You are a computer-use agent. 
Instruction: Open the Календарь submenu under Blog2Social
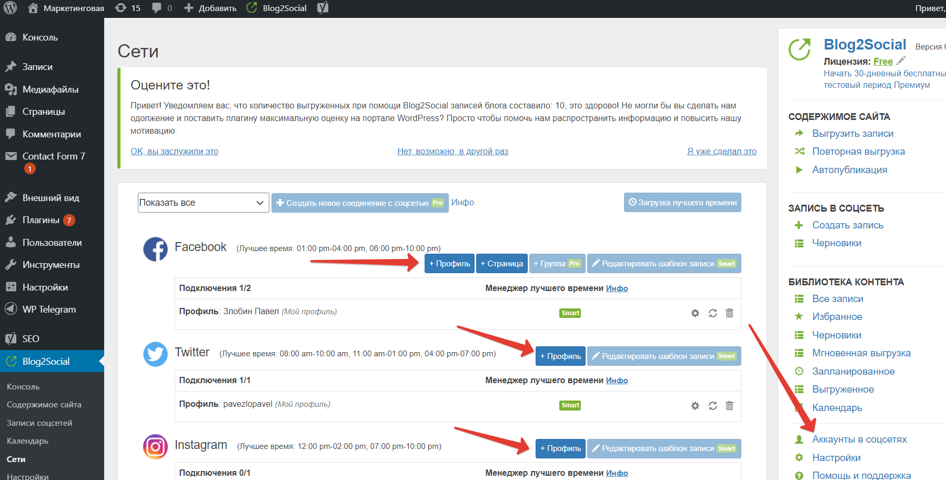point(27,441)
